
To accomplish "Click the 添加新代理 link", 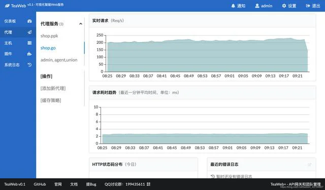I will tap(53, 89).
